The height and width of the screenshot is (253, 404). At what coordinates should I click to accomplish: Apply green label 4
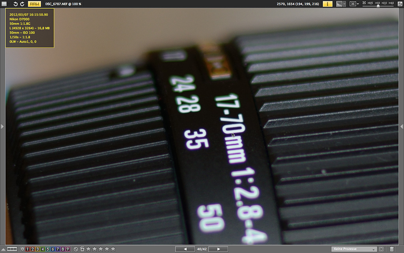click(43, 249)
